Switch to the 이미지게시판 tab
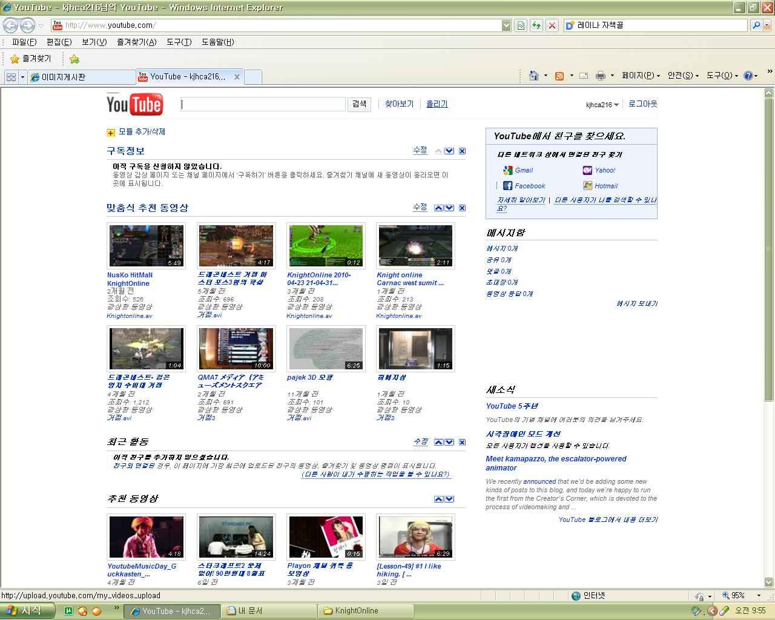 [82, 77]
